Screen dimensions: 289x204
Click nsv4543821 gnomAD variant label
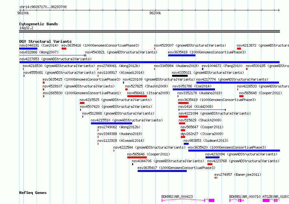click(121, 52)
